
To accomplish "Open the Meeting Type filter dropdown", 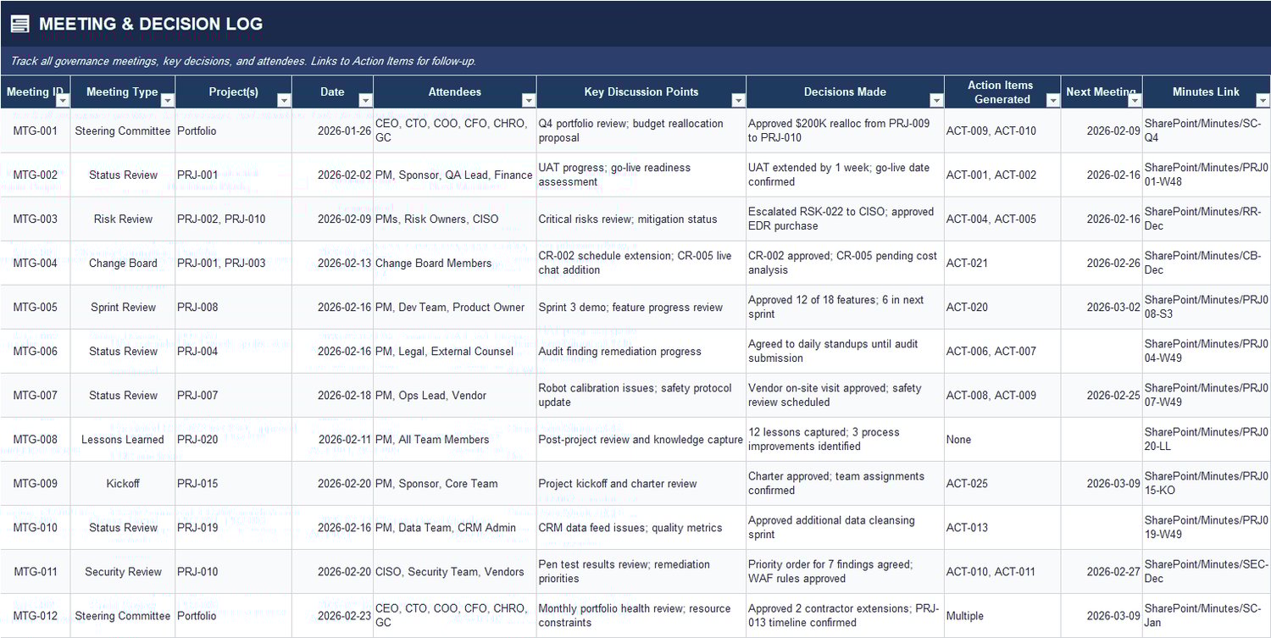I will click(x=168, y=99).
